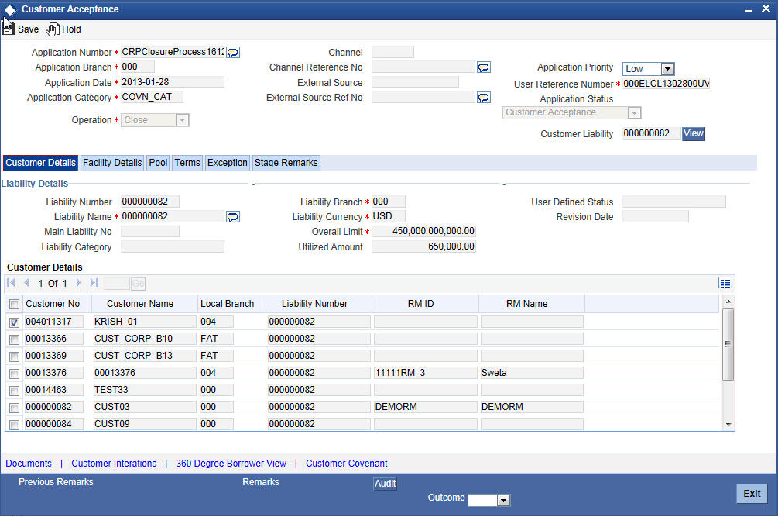Go to first page of customer records

tap(11, 283)
